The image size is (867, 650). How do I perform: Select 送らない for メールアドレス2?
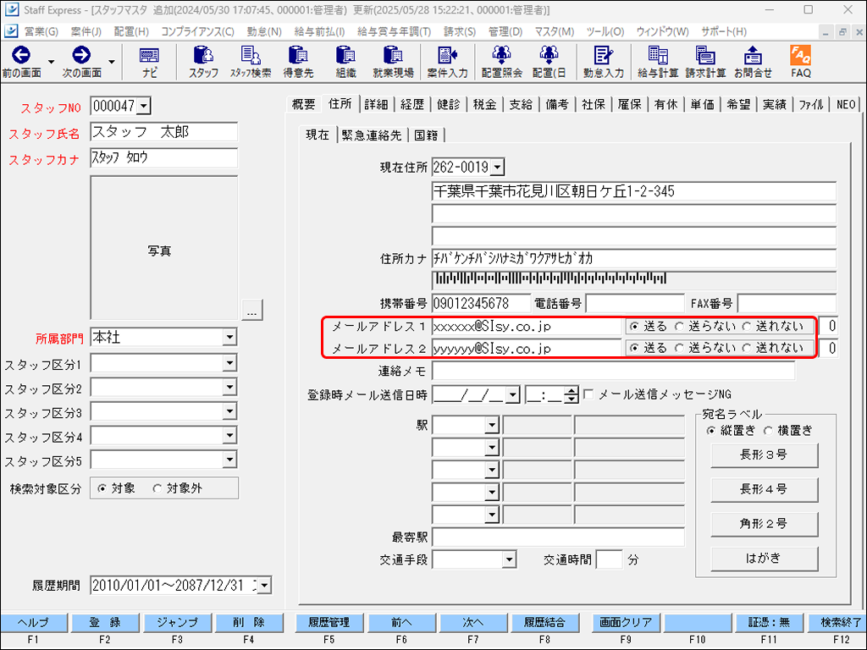click(x=679, y=348)
